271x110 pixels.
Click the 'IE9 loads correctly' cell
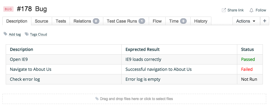[x=179, y=59]
